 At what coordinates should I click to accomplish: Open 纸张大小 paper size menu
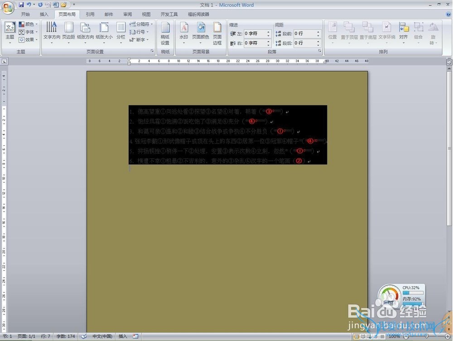coord(104,33)
